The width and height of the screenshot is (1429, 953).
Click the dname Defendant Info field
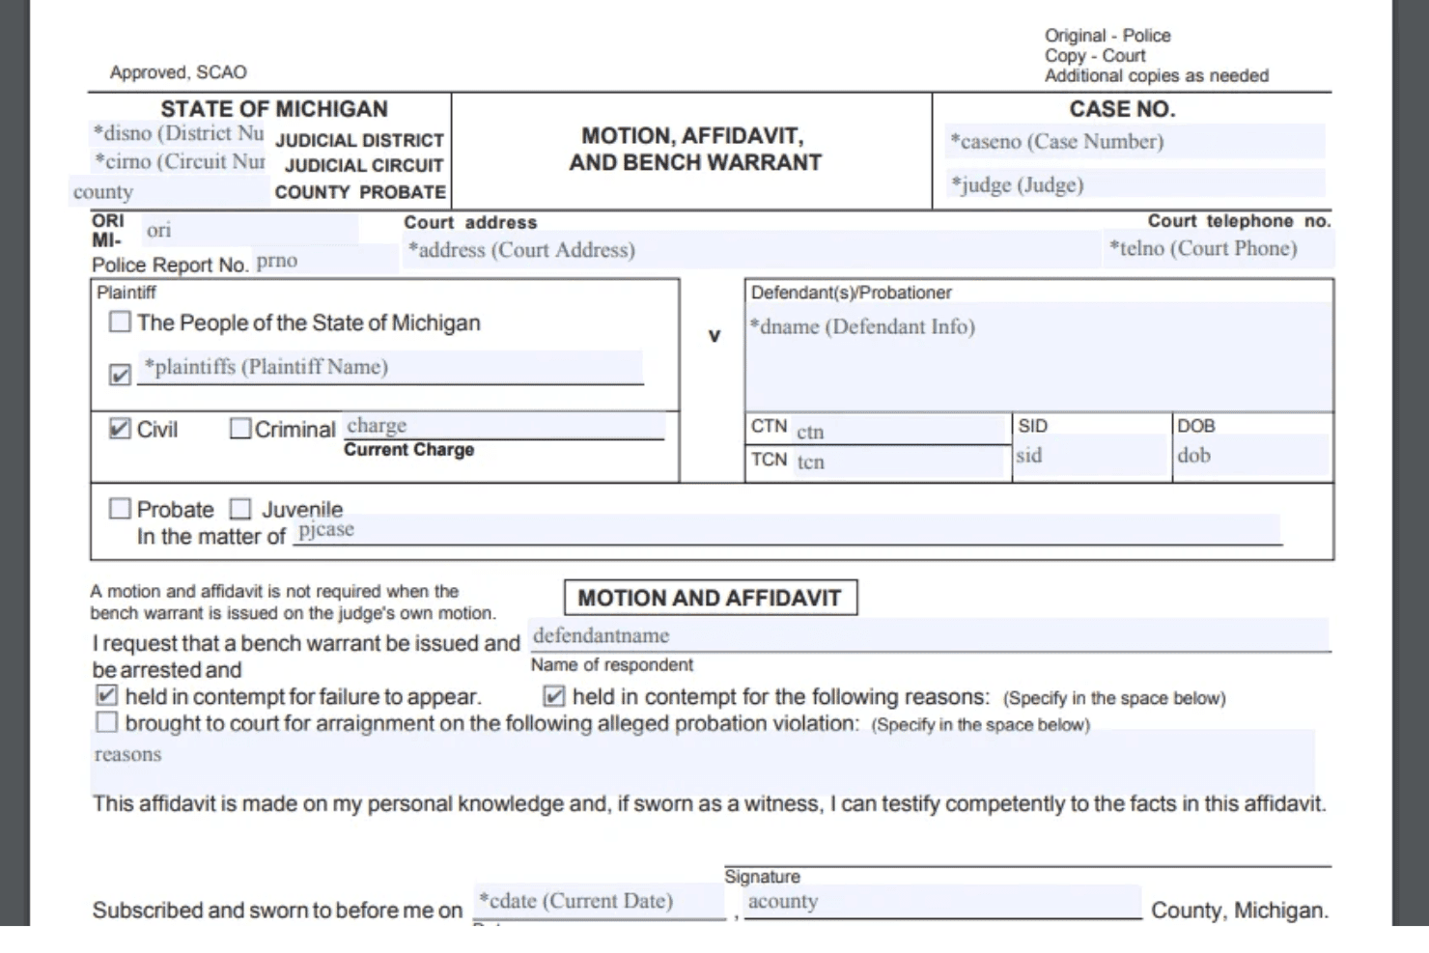click(x=1039, y=357)
